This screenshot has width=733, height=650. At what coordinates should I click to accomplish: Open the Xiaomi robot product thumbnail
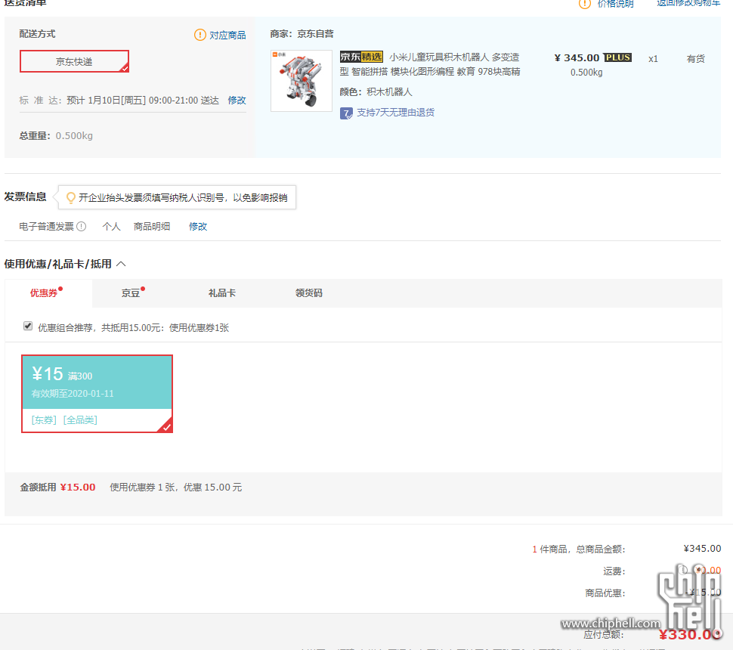pyautogui.click(x=302, y=81)
